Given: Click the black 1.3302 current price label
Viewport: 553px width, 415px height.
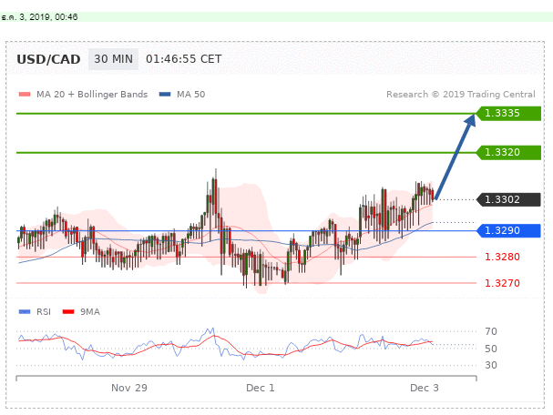Looking at the screenshot, I should tap(508, 199).
